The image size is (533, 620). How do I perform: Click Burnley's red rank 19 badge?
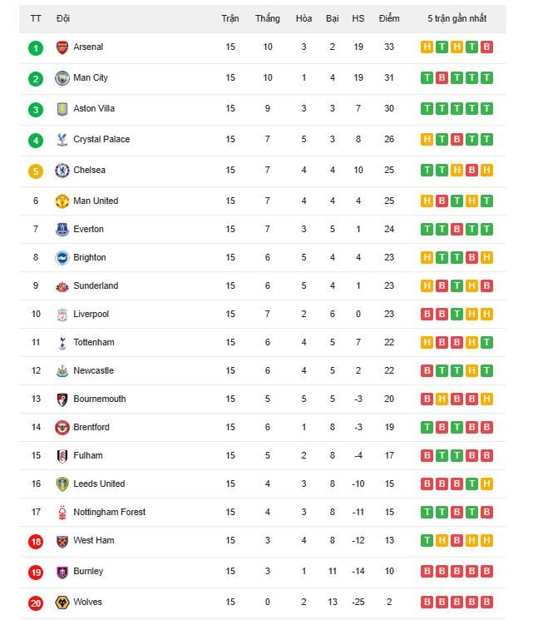[x=35, y=573]
